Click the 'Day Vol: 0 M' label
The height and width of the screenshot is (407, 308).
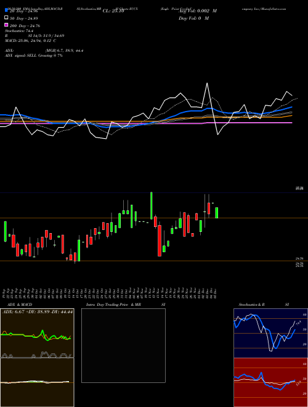pos(193,18)
